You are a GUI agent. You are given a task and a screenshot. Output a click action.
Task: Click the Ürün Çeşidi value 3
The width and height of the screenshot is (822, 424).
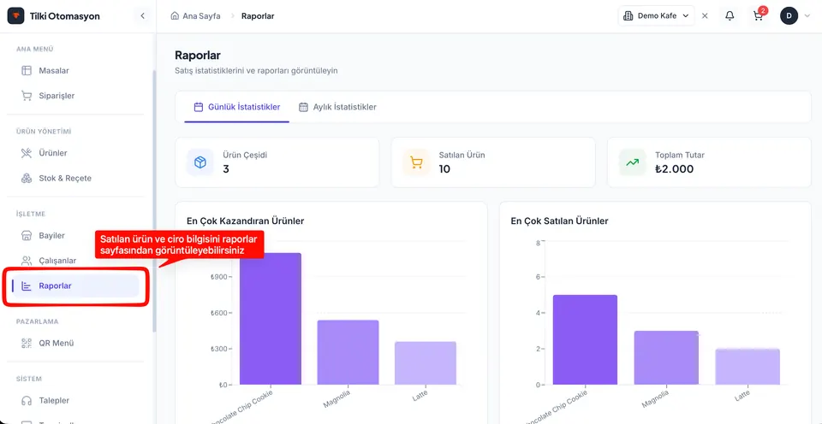(226, 169)
